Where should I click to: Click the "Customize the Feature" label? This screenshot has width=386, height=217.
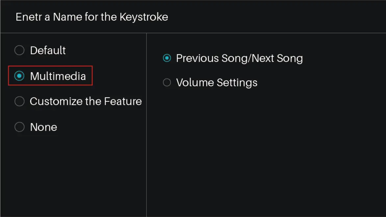pyautogui.click(x=86, y=101)
